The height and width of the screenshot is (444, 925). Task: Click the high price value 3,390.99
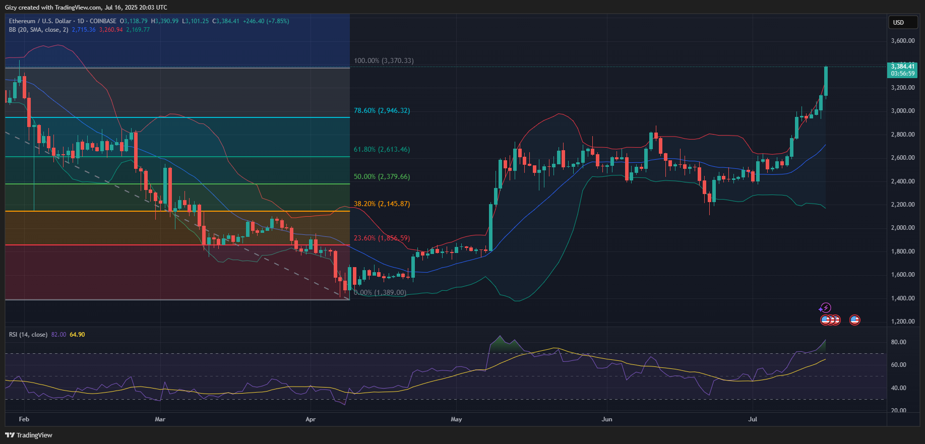[x=167, y=21]
